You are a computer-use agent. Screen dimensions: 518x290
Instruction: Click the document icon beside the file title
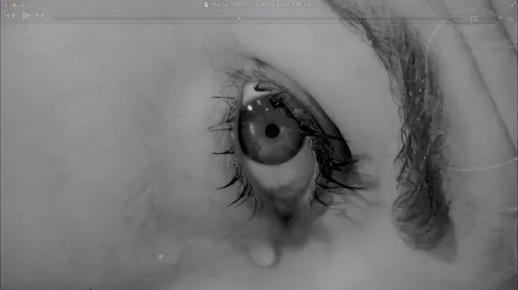pyautogui.click(x=206, y=5)
